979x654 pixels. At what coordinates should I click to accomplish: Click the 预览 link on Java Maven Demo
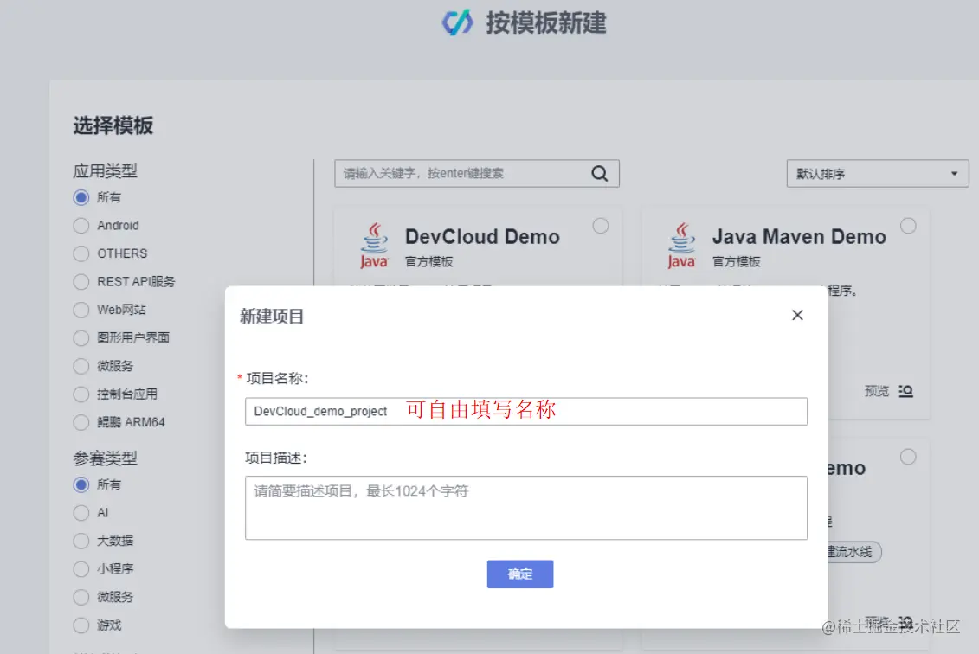877,391
